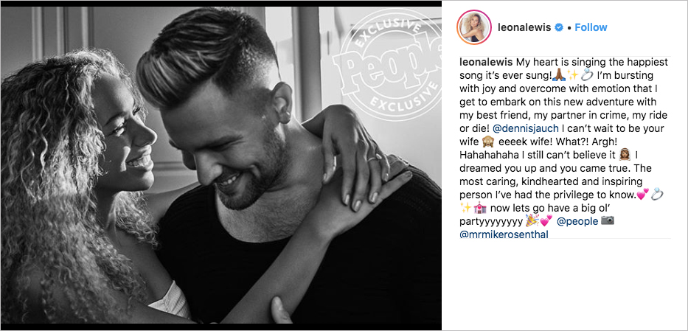Screen dimensions: 688x331
Task: Open the black-and-white couple photo
Action: click(220, 165)
